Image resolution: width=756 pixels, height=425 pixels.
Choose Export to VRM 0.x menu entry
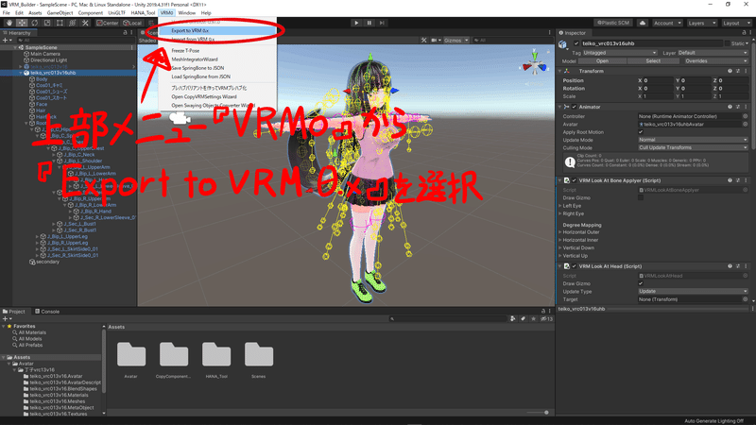point(217,30)
